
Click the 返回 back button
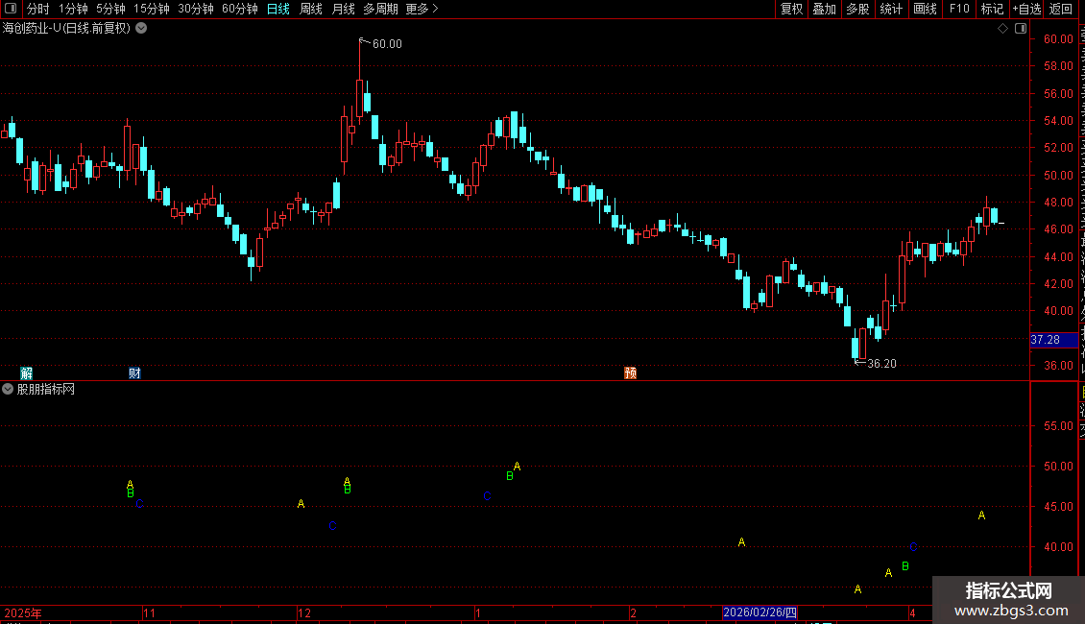tap(1061, 9)
